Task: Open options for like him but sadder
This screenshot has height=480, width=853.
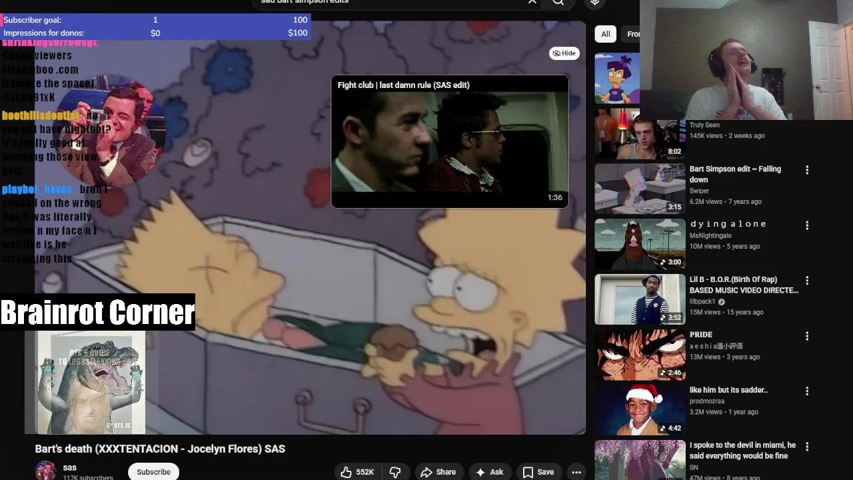Action: tap(807, 391)
